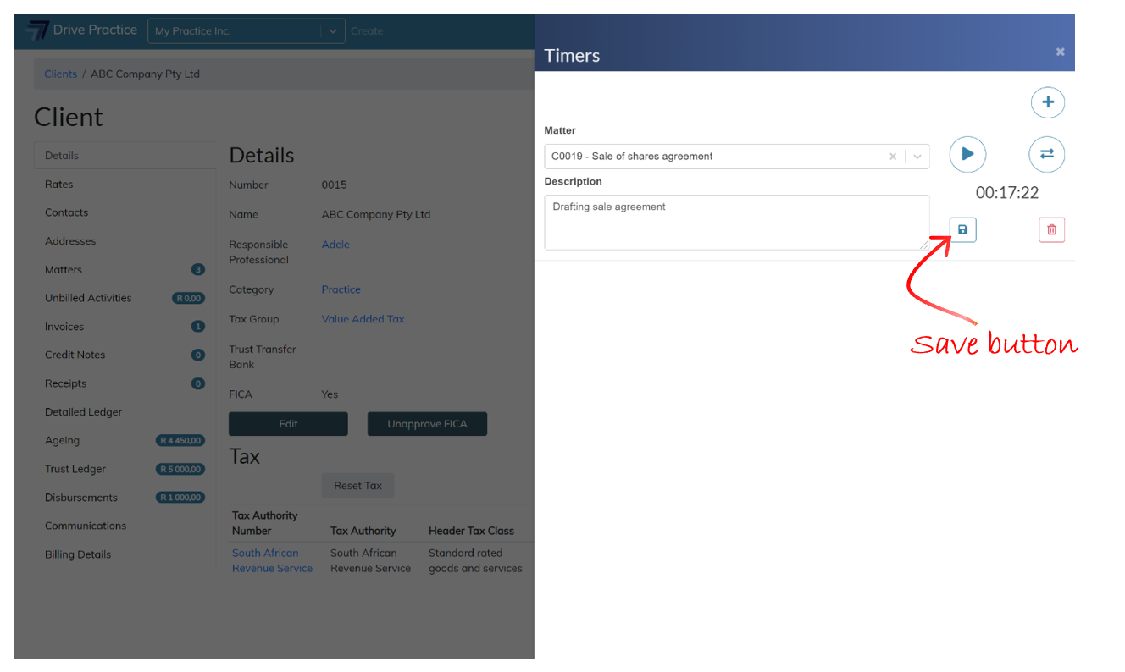This screenshot has height=672, width=1125.
Task: Click the Tax Authority Number column header
Action: click(x=265, y=523)
